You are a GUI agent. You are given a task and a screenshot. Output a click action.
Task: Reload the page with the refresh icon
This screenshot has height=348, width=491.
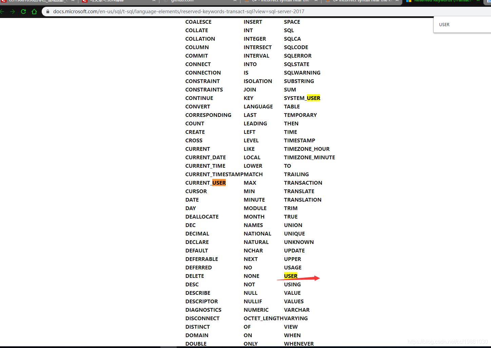[23, 12]
